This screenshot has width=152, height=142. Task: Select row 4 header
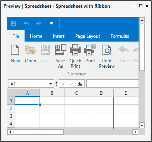(x=11, y=124)
